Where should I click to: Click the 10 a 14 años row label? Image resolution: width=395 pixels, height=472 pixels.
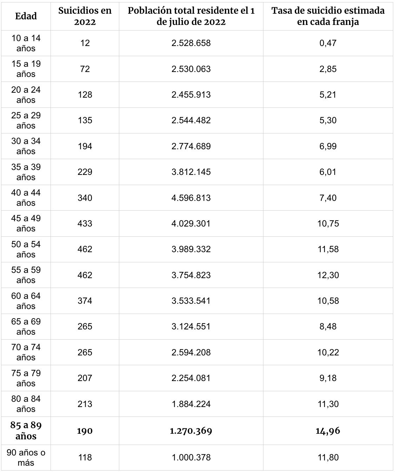tap(26, 43)
